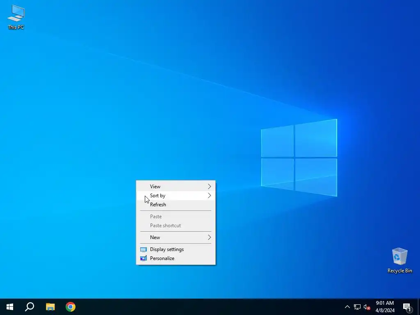Open the clock showing 9:01 AM
420x315 pixels.
pyautogui.click(x=385, y=307)
